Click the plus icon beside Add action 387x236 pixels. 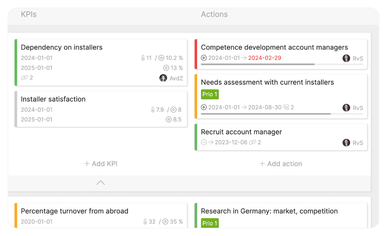click(262, 164)
